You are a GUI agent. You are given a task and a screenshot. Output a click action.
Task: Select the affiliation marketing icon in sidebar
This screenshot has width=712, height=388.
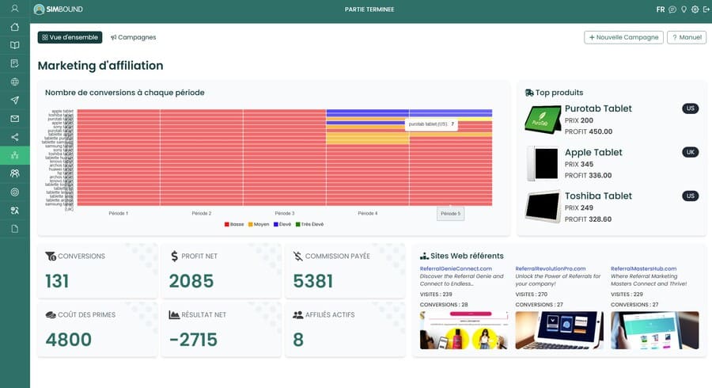point(14,155)
